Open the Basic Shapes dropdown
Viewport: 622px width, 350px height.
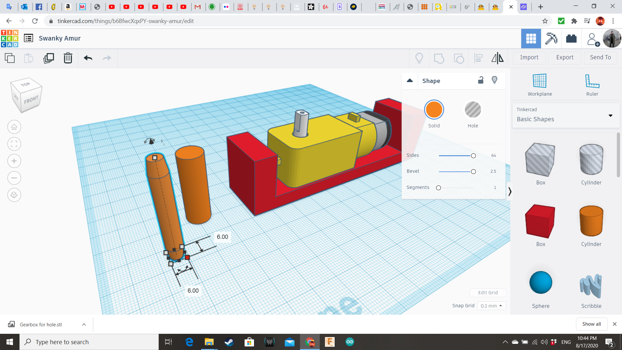pos(565,115)
